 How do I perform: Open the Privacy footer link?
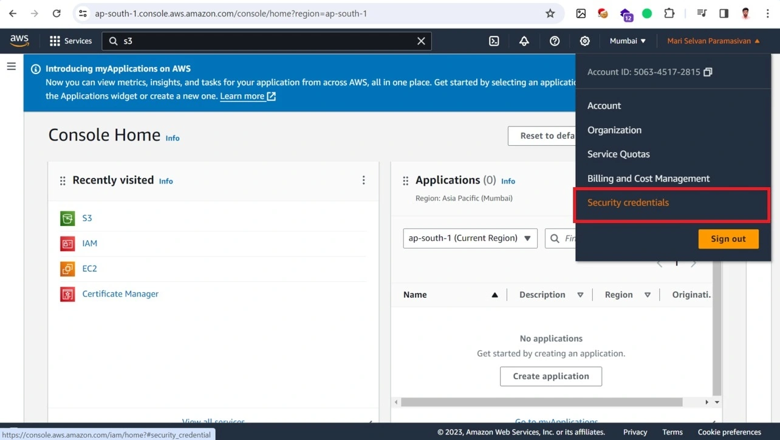point(635,432)
